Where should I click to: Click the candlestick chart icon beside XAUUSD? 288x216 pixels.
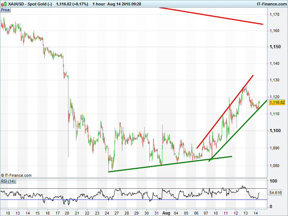(4, 4)
